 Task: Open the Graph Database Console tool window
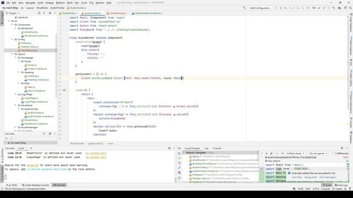coord(35,185)
